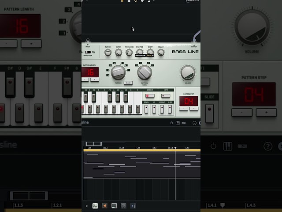
Task: Click ruler position 1.2.1
Action: click(106, 148)
